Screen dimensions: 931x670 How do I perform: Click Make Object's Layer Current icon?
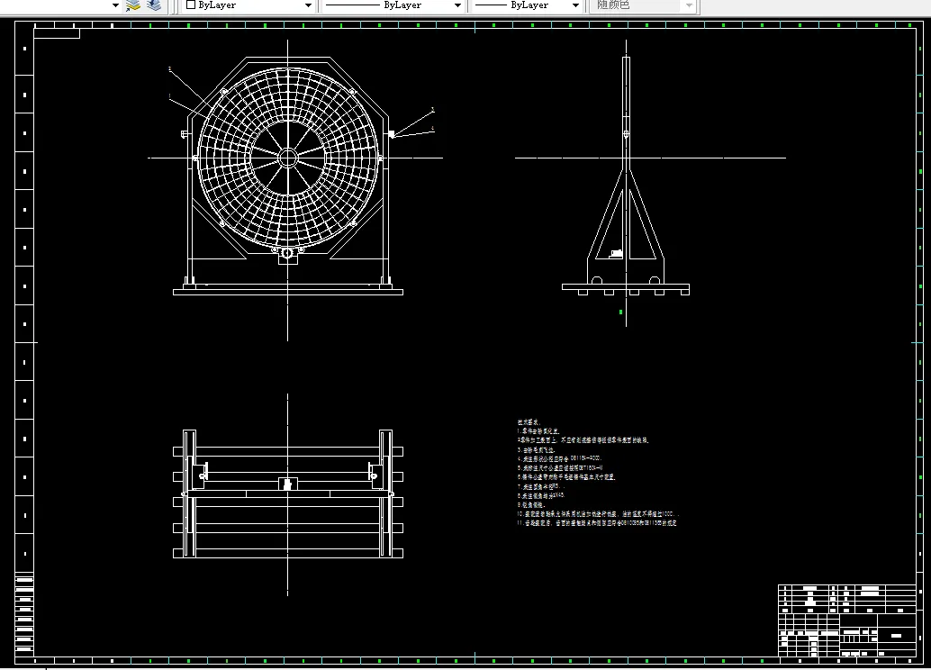(133, 5)
